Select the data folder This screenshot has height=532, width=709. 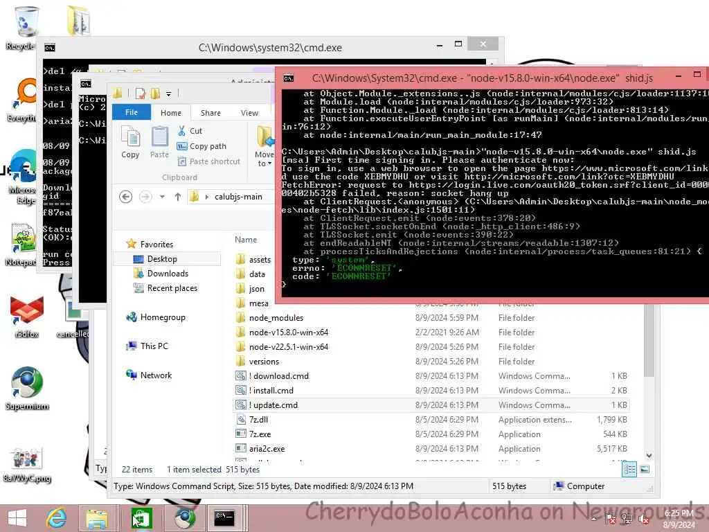[x=251, y=274]
